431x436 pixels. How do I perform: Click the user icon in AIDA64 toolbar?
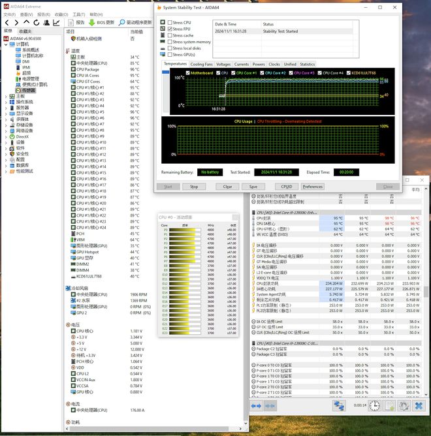[x=46, y=23]
